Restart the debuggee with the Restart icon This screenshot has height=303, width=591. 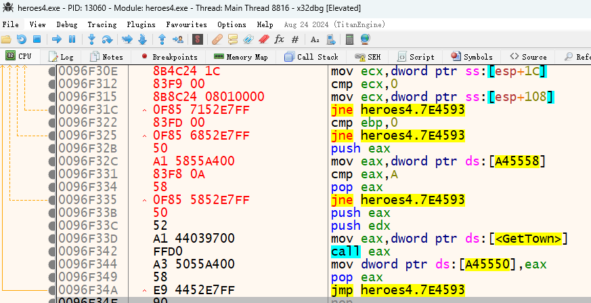(22, 39)
